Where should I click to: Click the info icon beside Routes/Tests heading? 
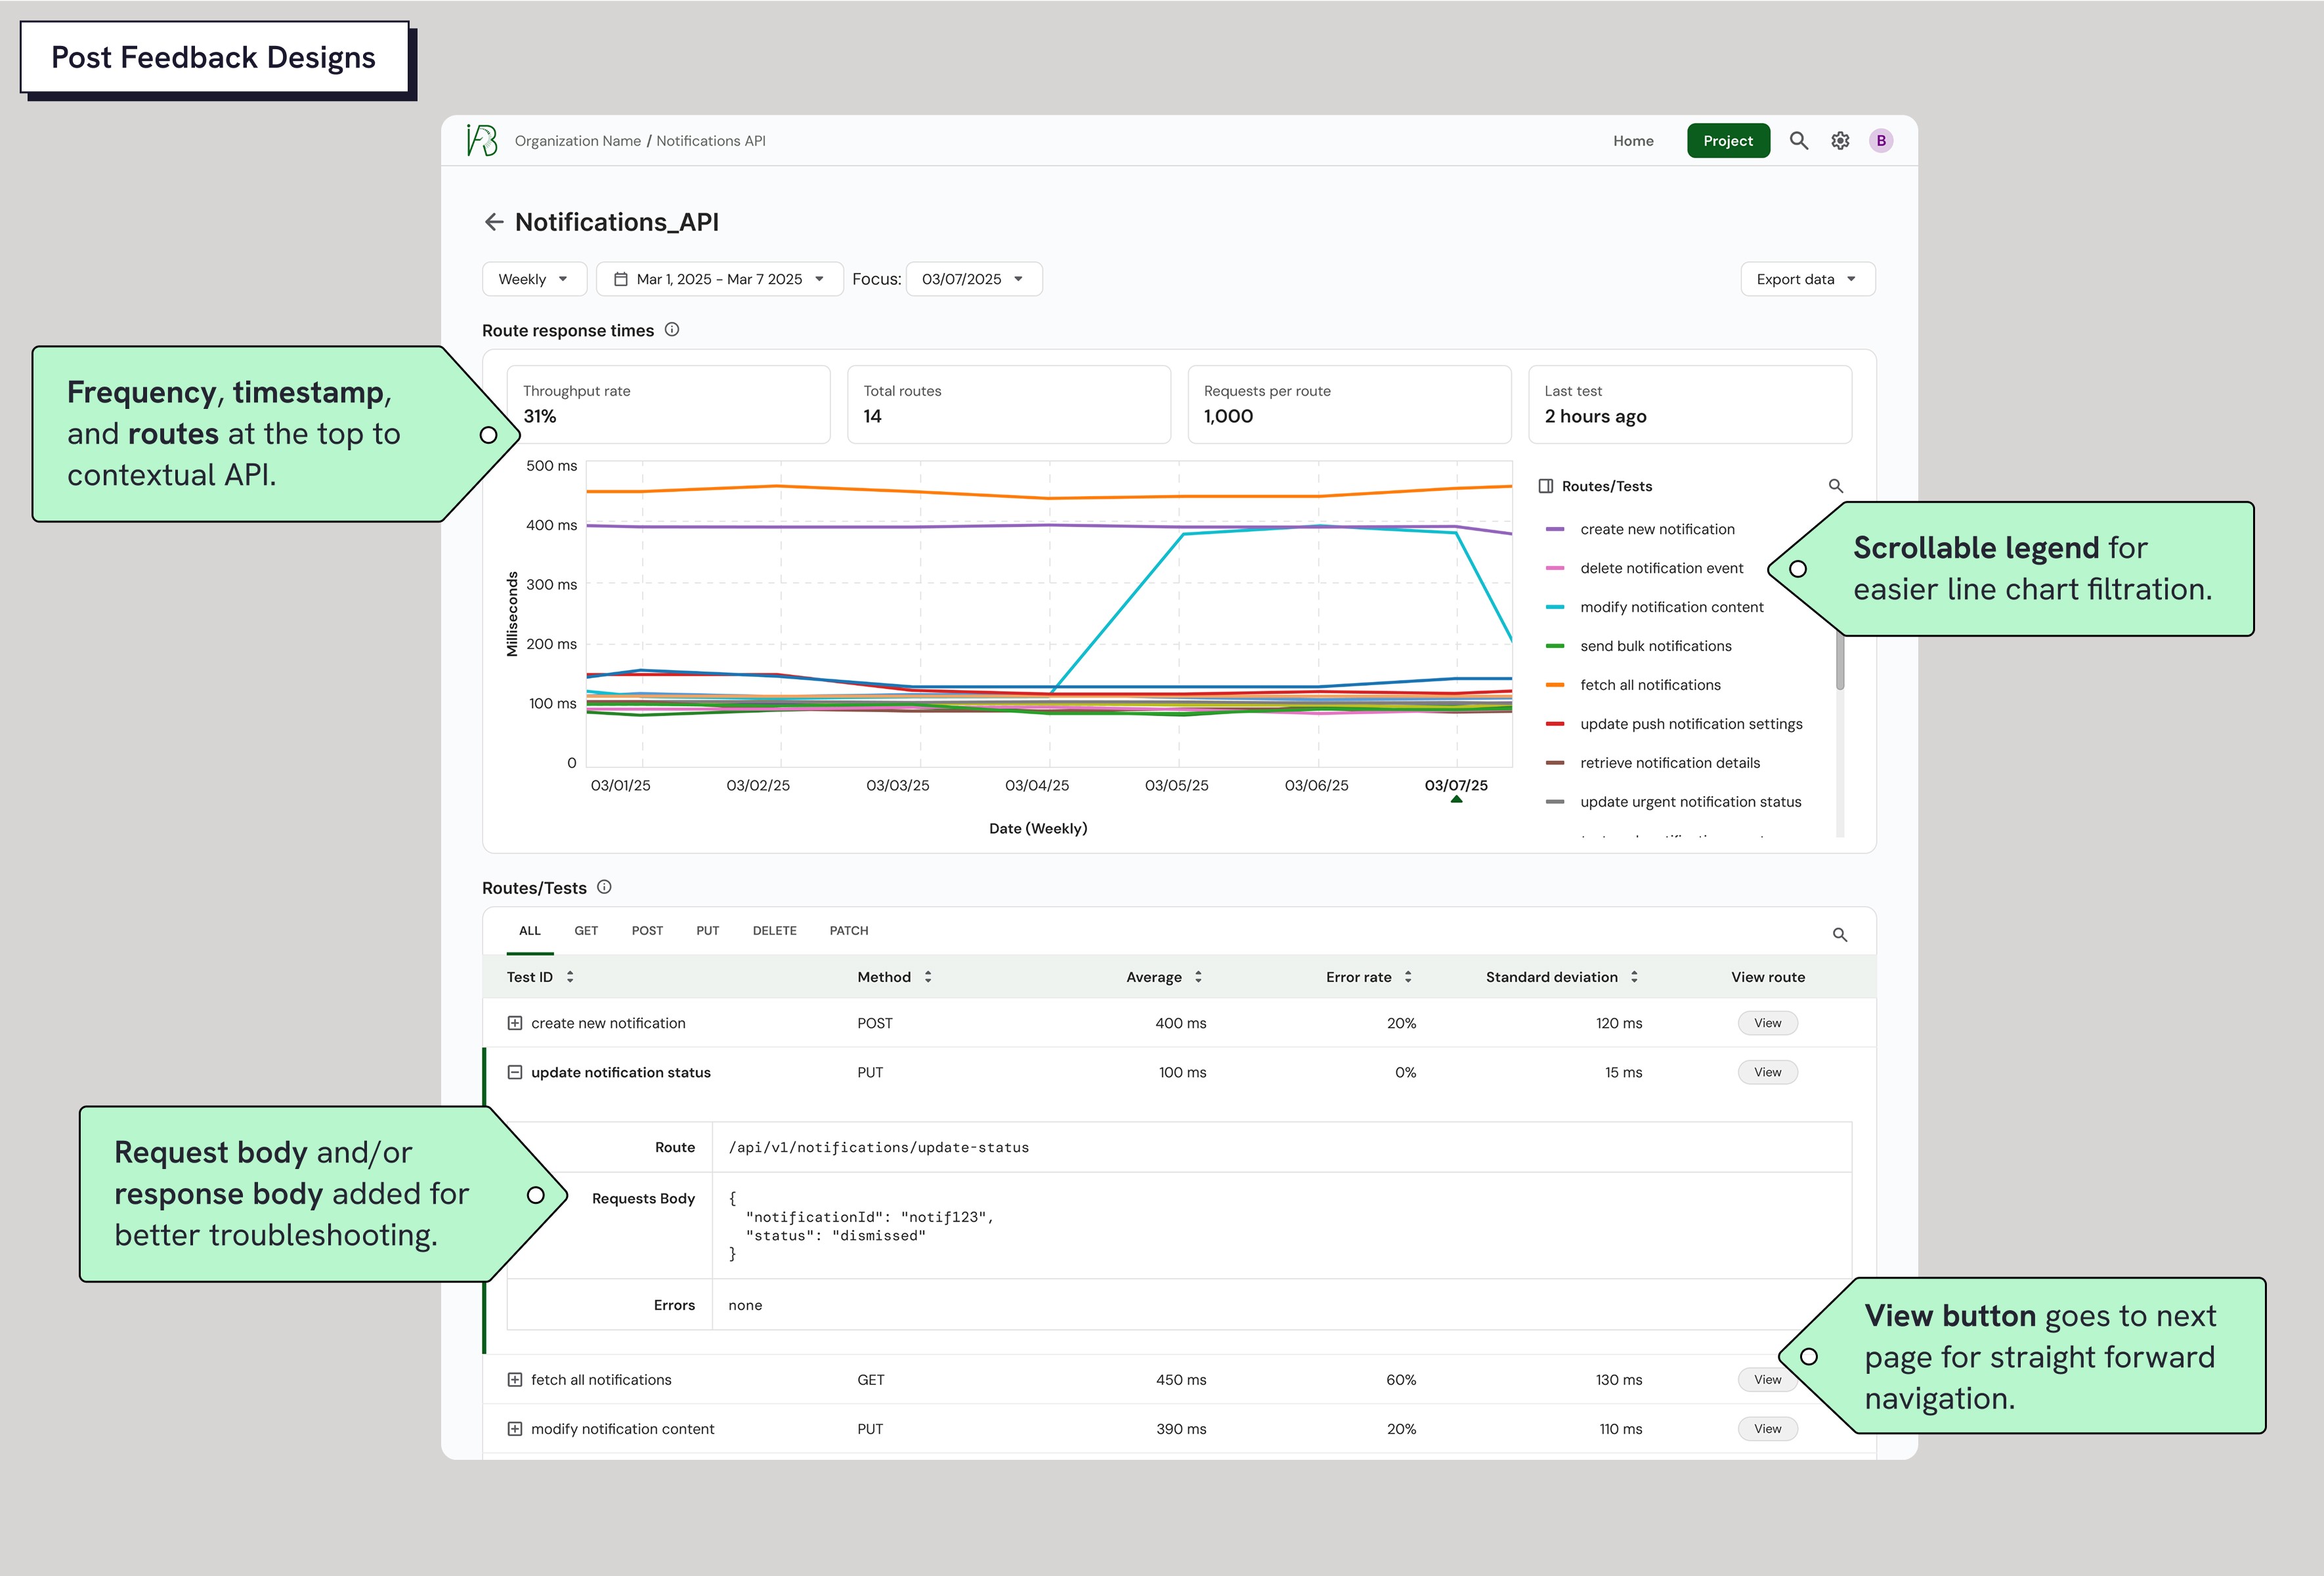(x=604, y=887)
